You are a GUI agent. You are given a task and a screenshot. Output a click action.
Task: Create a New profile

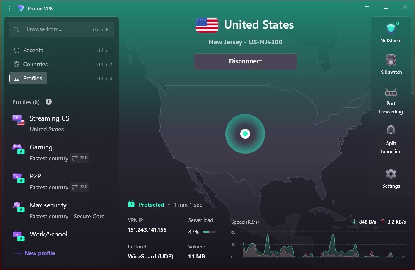click(35, 253)
